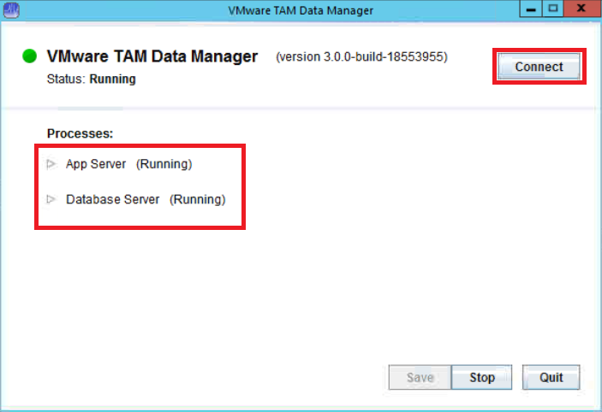Screen dimensions: 602x412
Task: Click the VMware TAM Data Manager heading
Action: pos(152,57)
